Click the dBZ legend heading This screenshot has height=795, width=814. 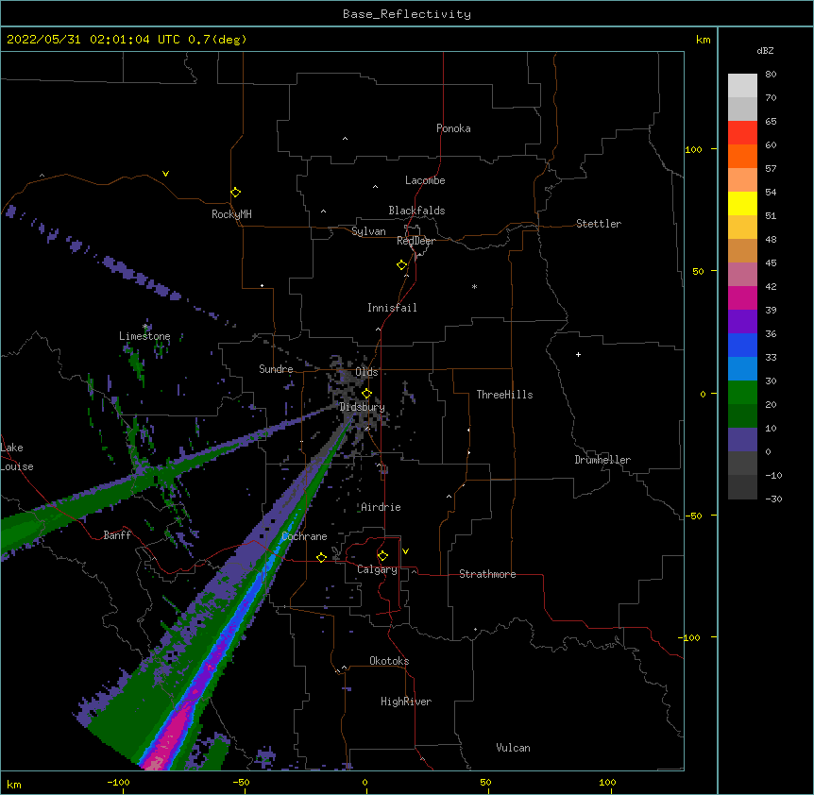tap(765, 50)
